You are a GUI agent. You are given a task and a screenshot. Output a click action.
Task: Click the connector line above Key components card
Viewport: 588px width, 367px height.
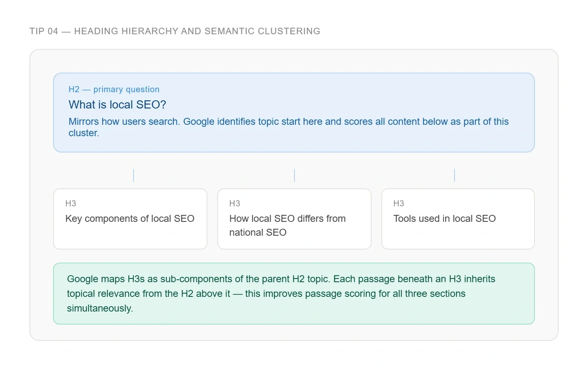coord(134,175)
